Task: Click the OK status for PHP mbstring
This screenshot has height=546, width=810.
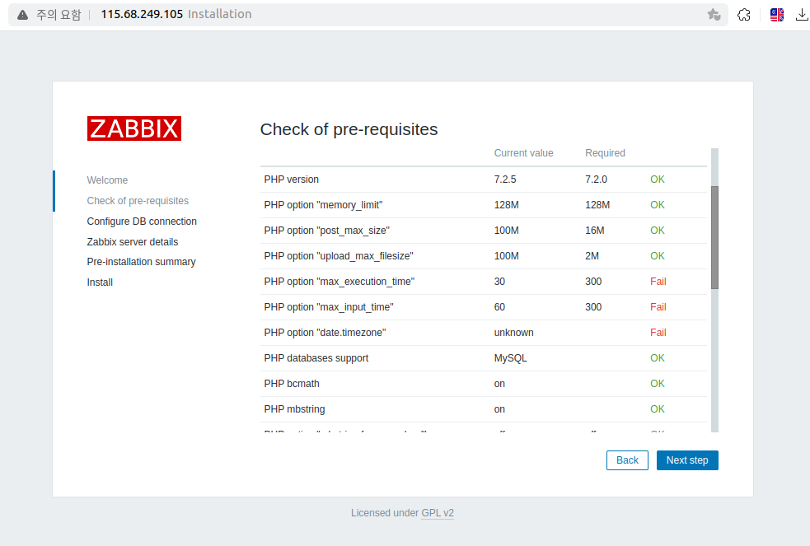Action: (658, 409)
